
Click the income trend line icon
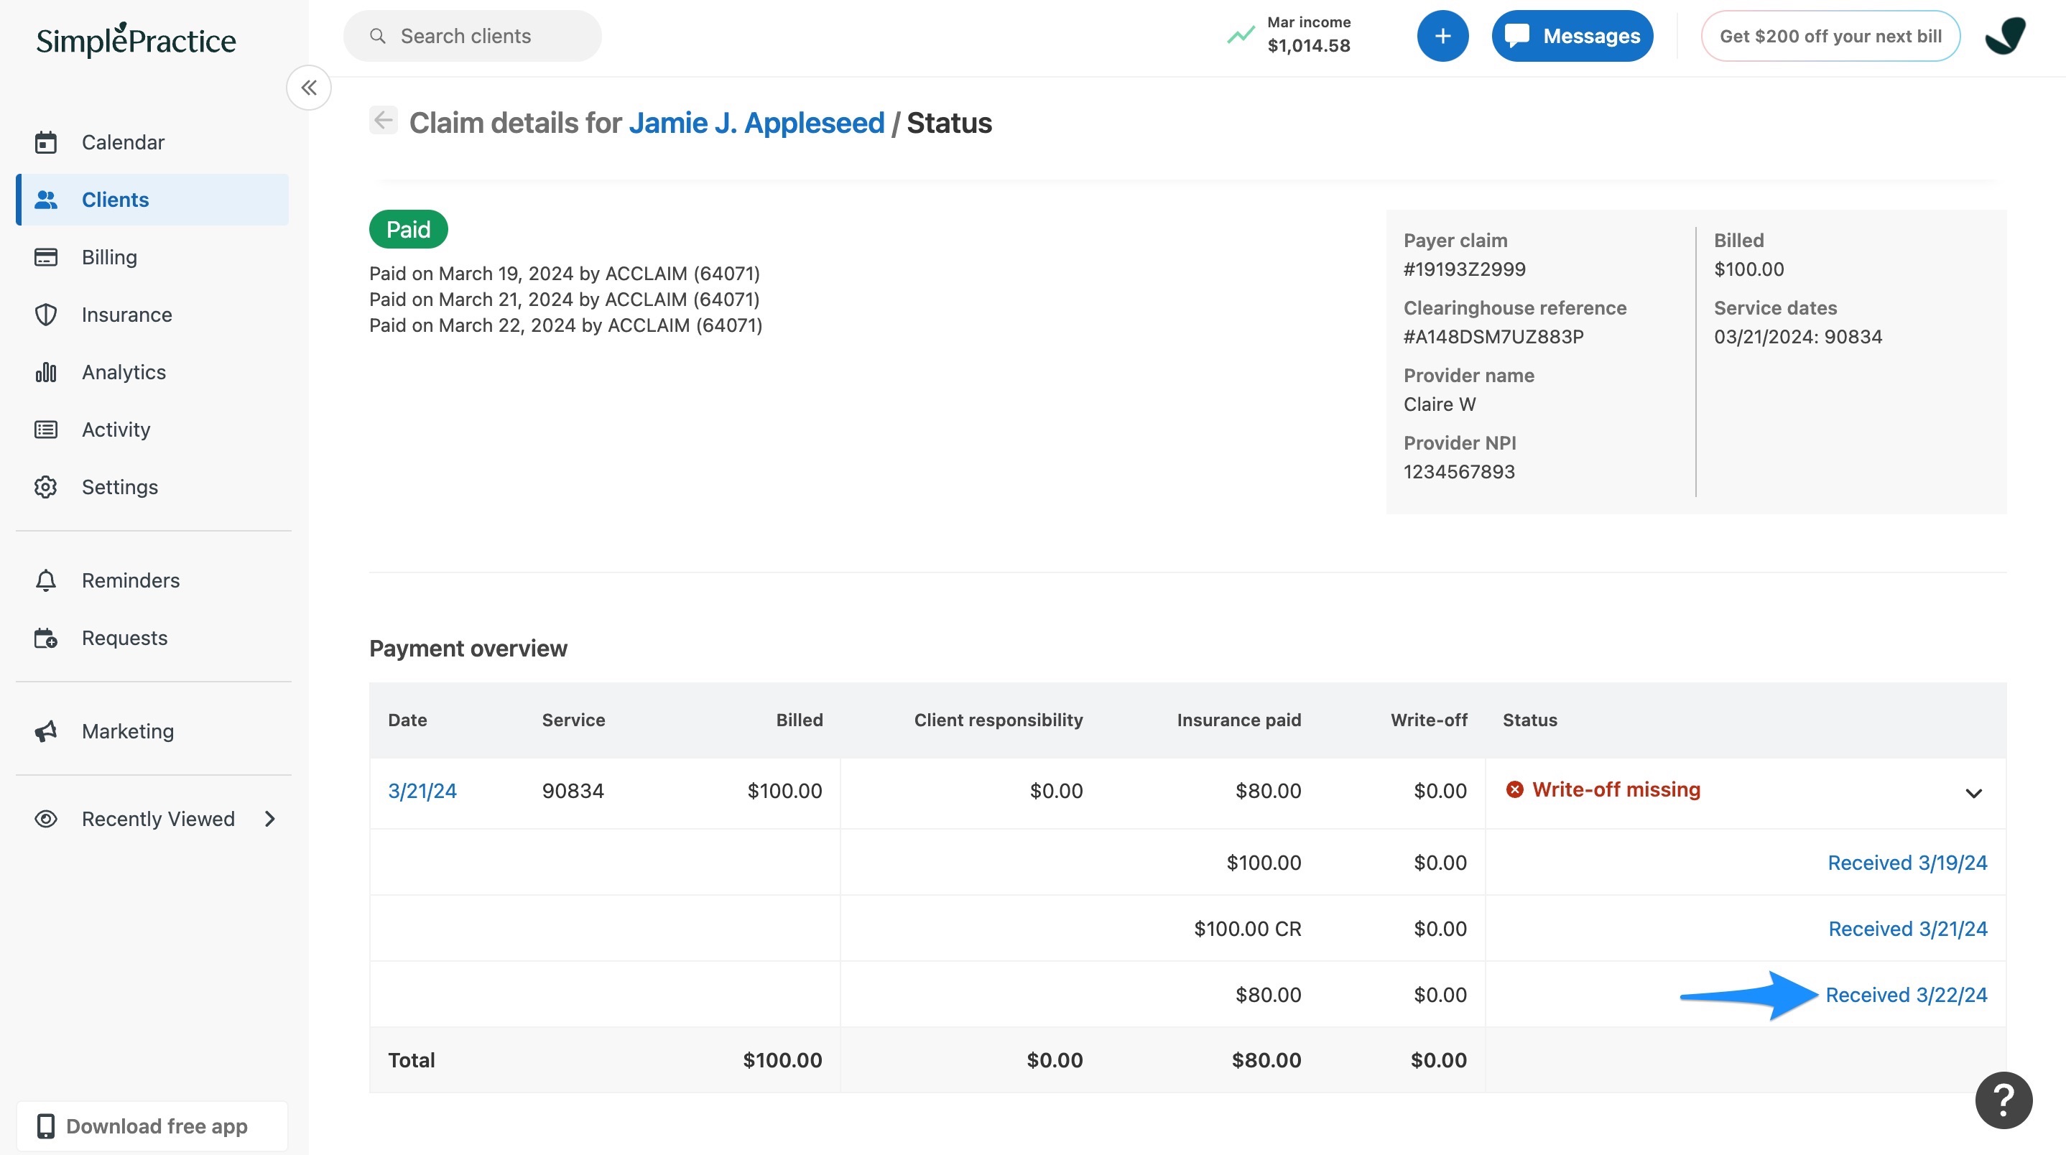1241,35
